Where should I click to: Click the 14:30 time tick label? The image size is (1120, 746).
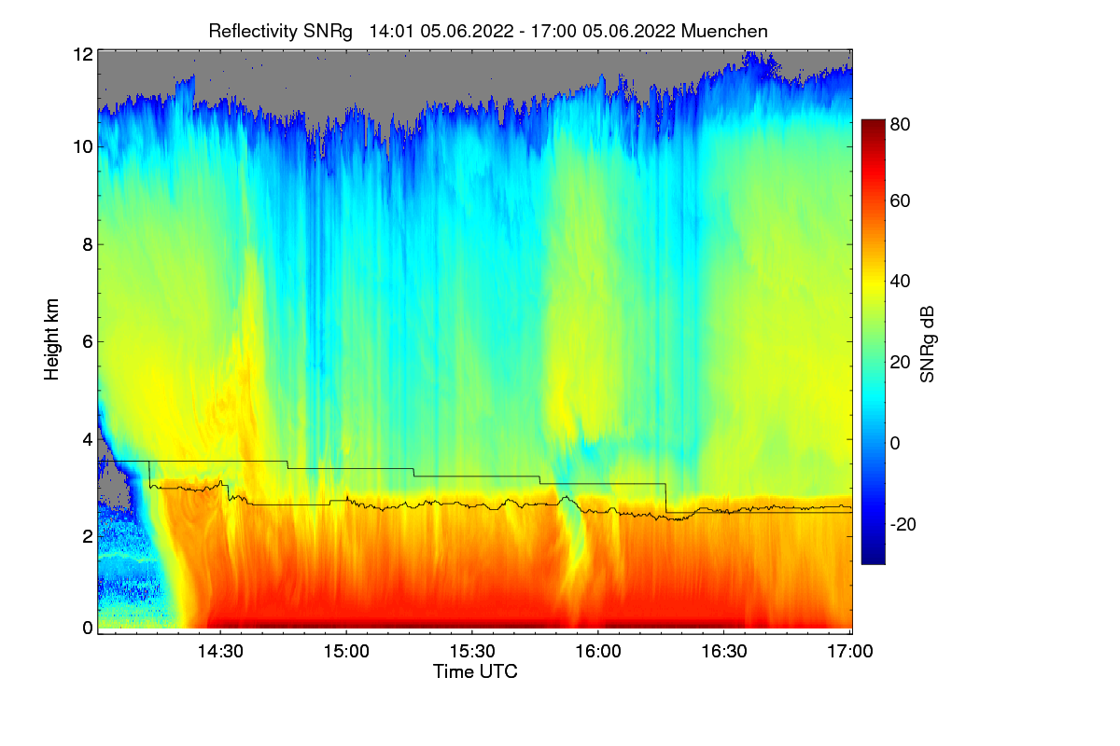[x=220, y=652]
